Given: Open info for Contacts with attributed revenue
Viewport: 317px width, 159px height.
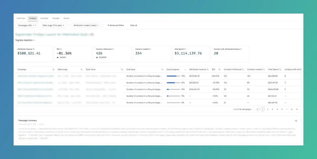Looking at the screenshot, I should pos(241,49).
